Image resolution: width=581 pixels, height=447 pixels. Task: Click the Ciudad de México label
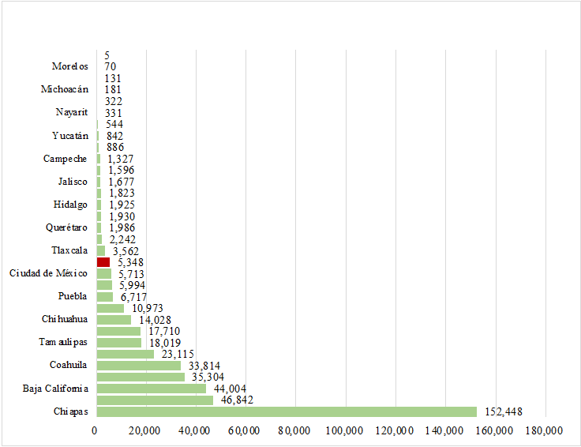coord(48,274)
